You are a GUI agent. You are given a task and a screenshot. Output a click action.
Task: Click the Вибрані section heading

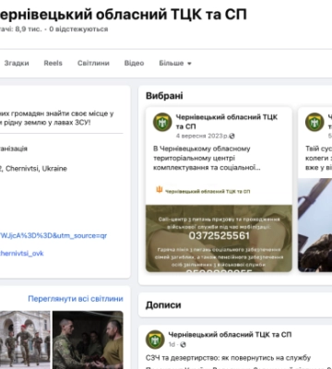(x=164, y=96)
